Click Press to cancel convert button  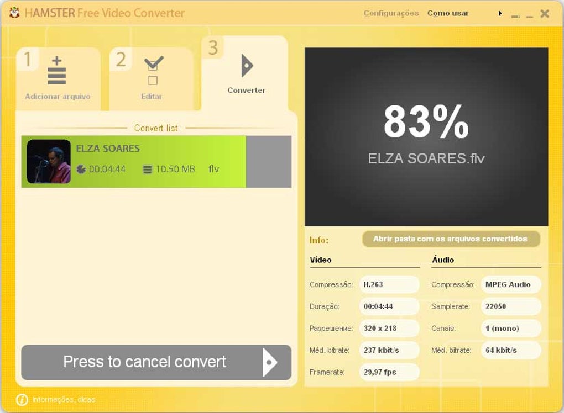click(x=156, y=362)
